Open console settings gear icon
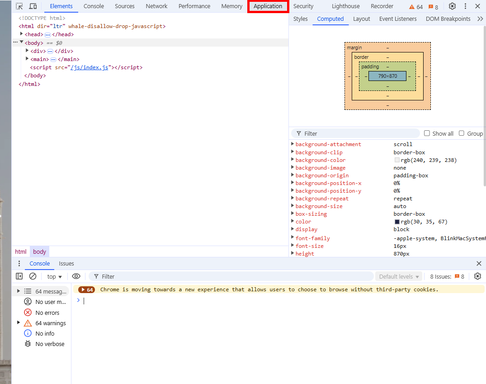486x384 pixels. click(477, 276)
